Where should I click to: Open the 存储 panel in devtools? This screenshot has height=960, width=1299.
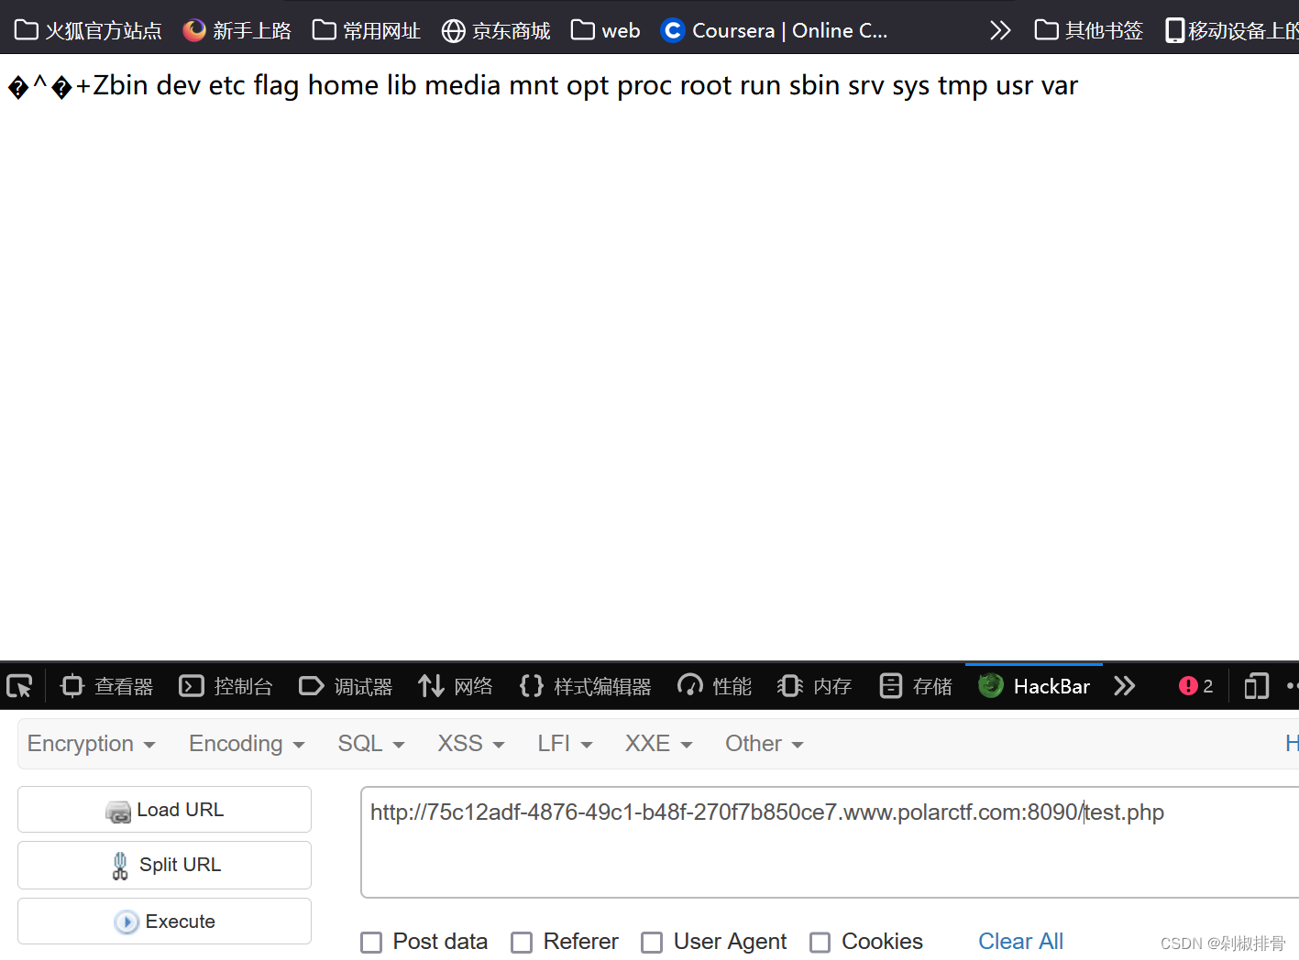coord(915,685)
